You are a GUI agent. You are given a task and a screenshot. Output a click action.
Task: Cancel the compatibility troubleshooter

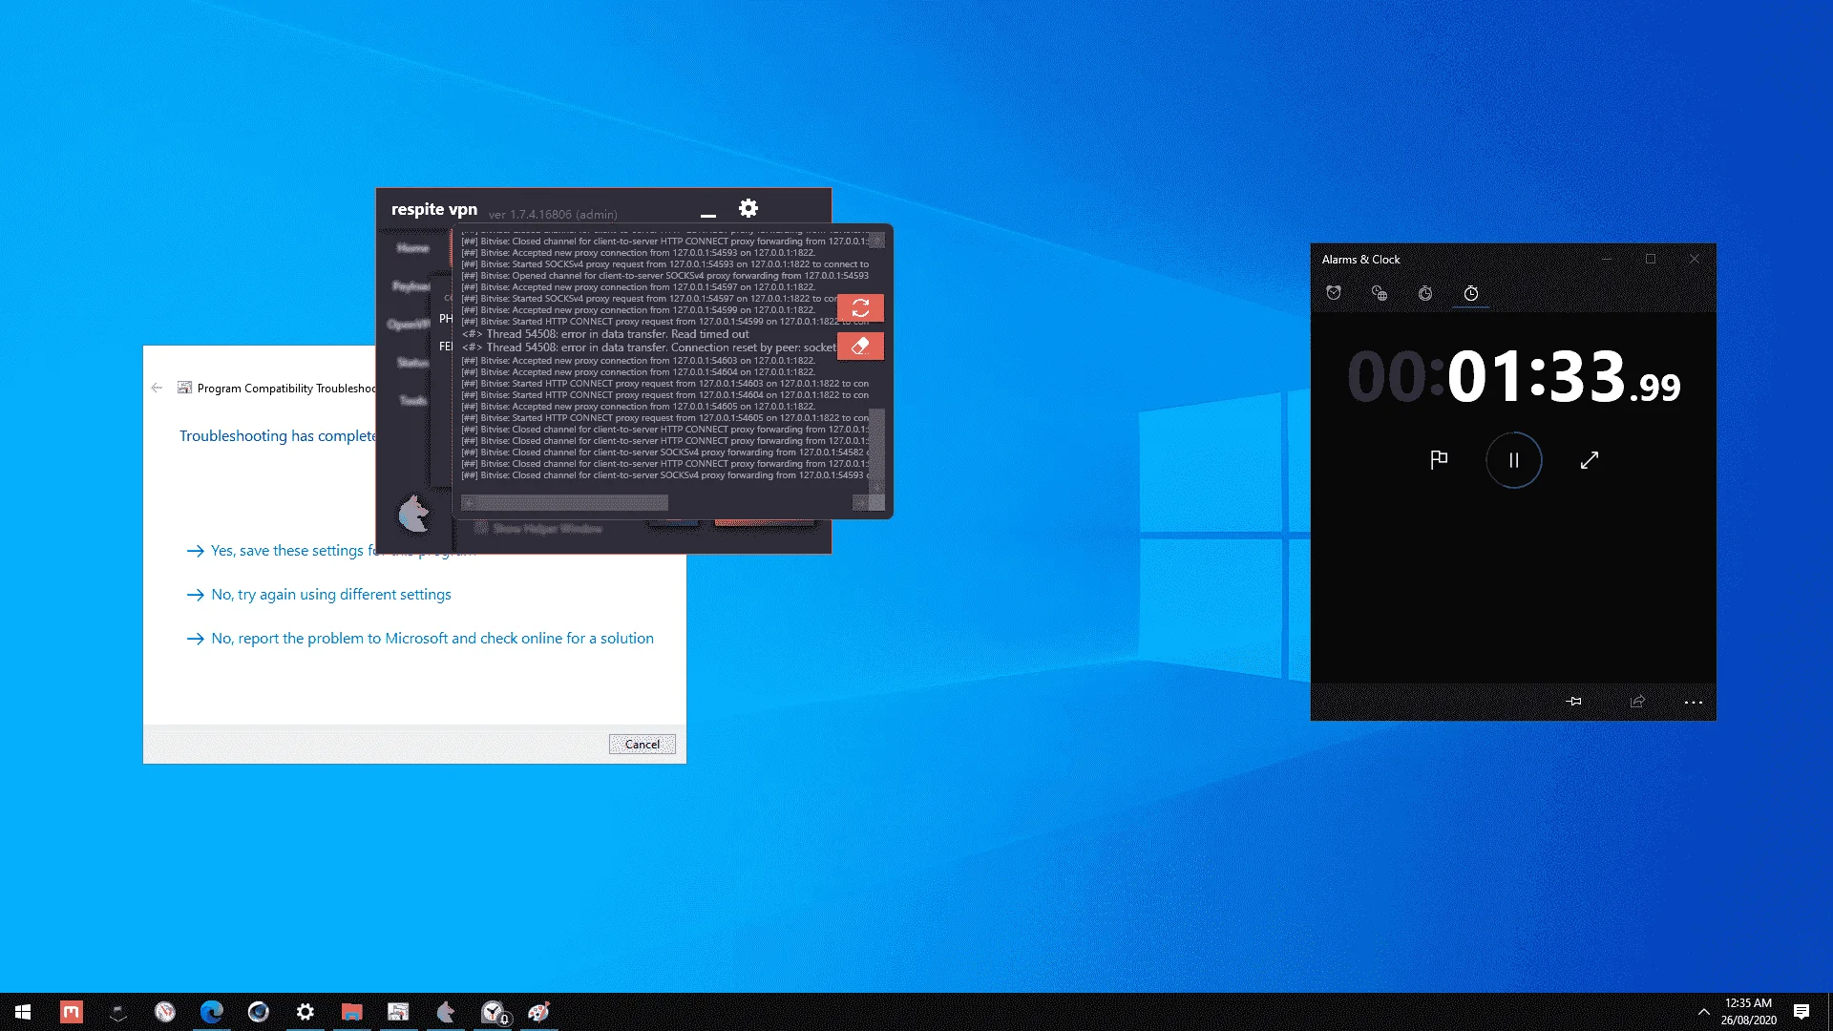pos(643,745)
